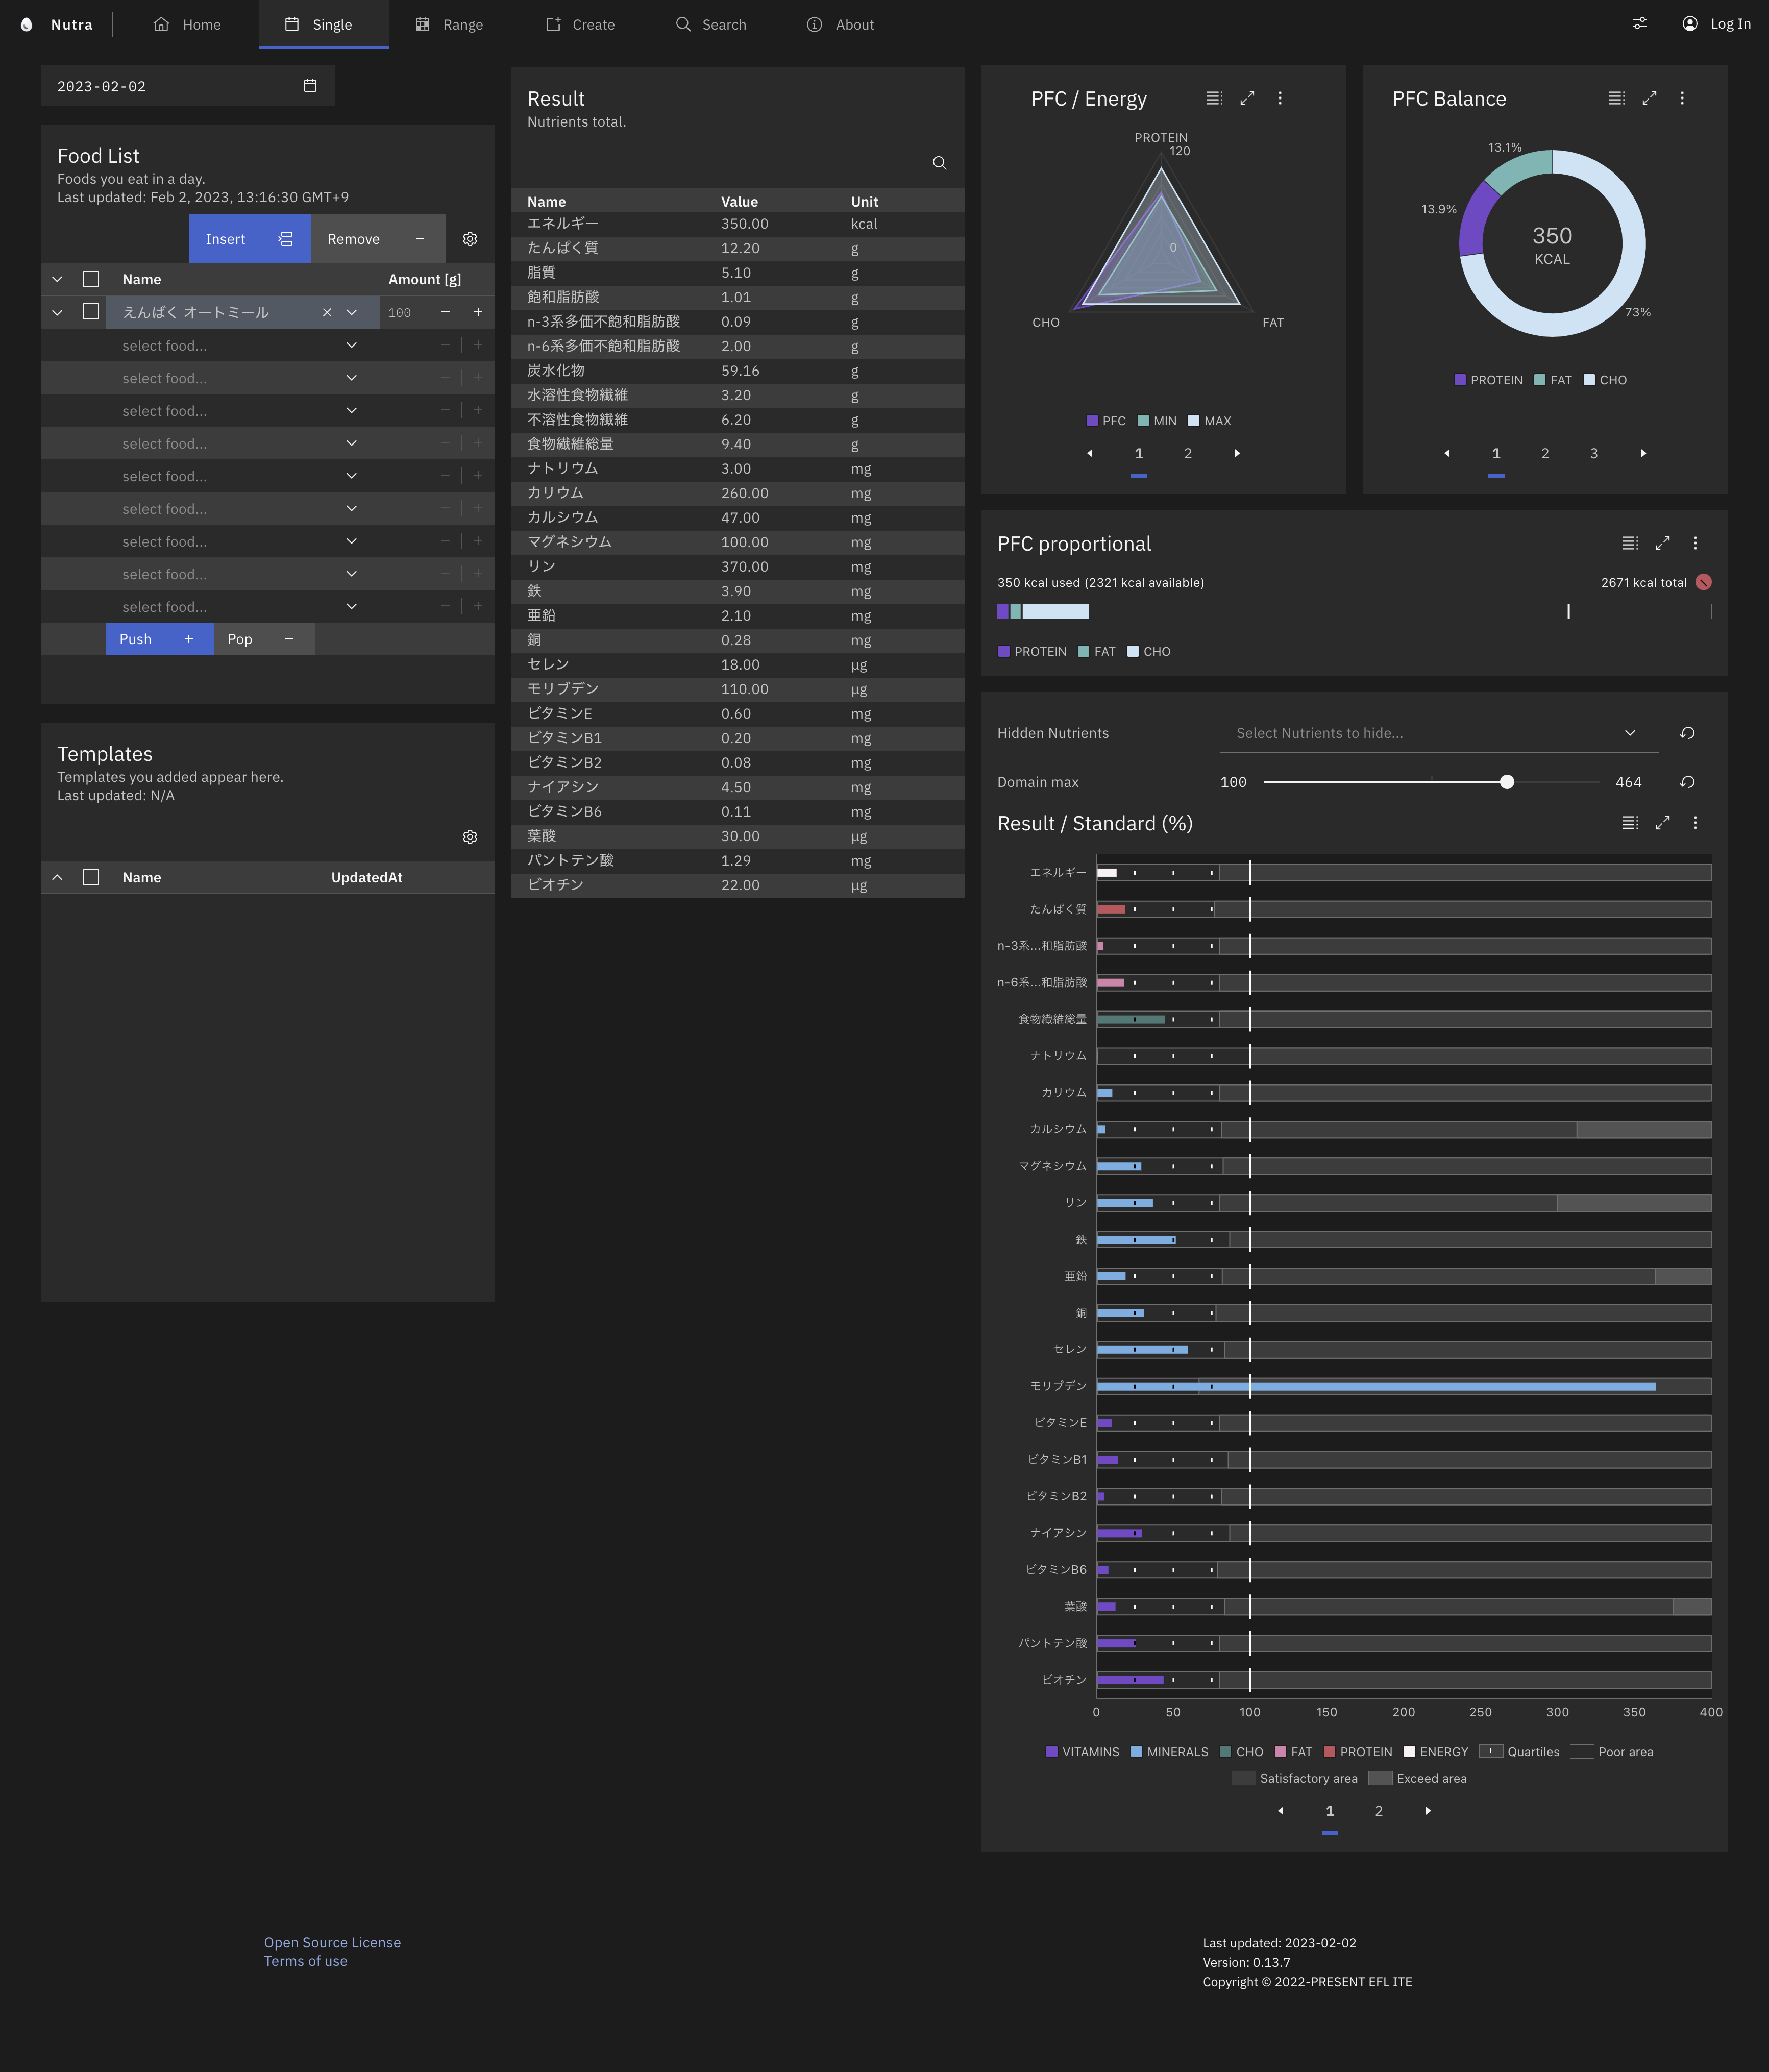Go to next PFC Balance legend page
Image resolution: width=1769 pixels, height=2072 pixels.
click(x=1643, y=453)
